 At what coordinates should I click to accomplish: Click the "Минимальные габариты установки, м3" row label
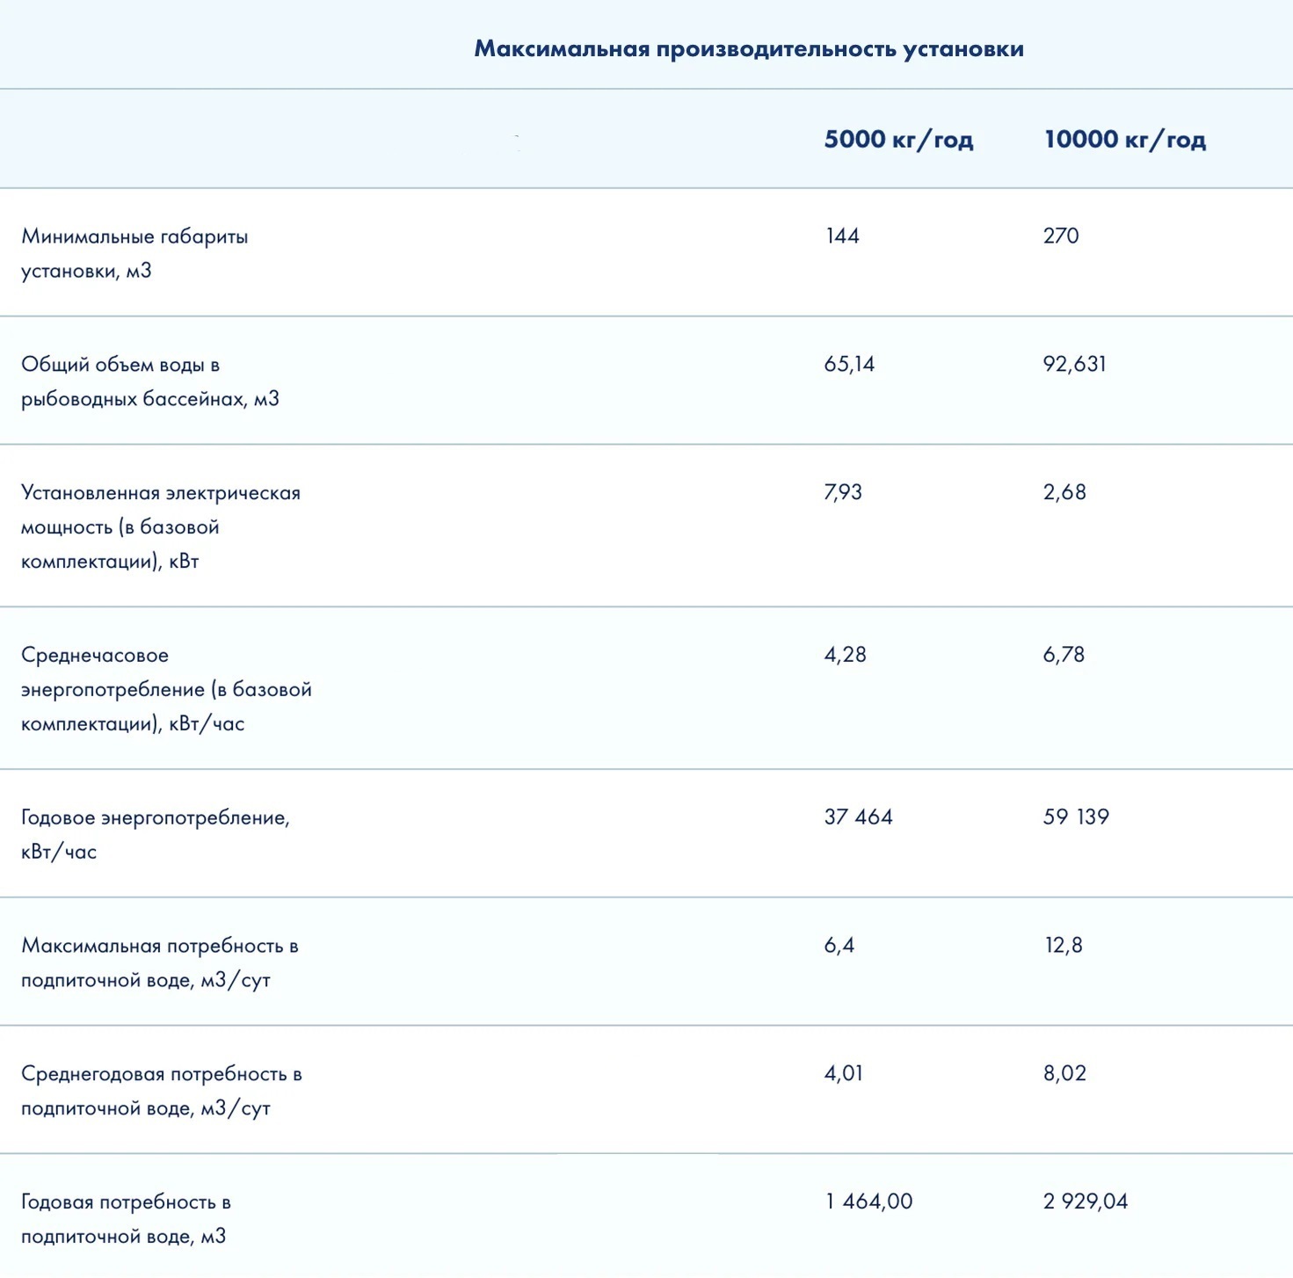134,253
